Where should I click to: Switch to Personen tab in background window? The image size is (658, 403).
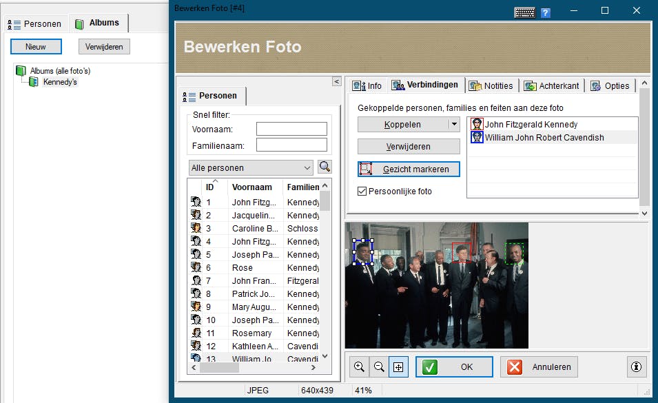coord(35,24)
